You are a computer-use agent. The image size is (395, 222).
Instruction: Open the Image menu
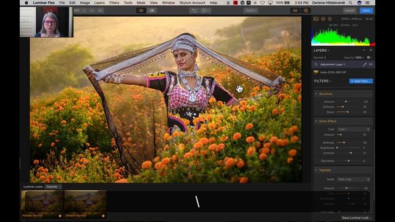85,2
